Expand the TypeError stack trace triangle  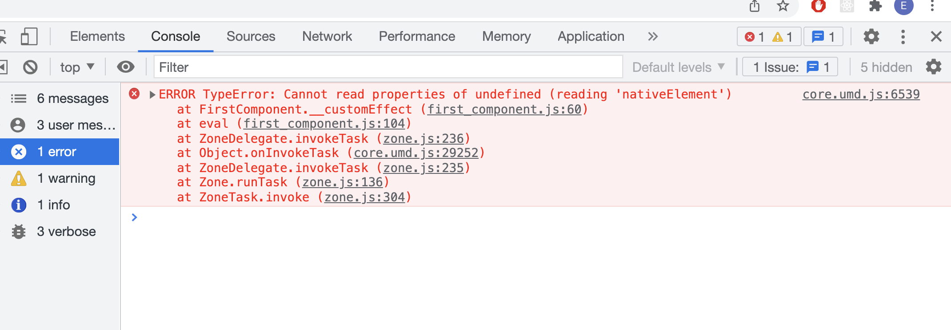click(x=153, y=94)
